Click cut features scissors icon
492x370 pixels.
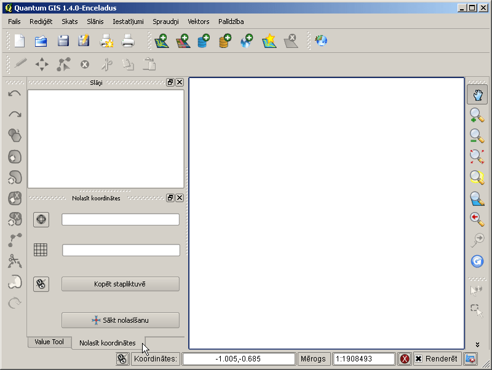pyautogui.click(x=106, y=65)
